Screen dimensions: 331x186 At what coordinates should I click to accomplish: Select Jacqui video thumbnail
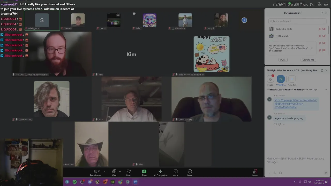221,20
